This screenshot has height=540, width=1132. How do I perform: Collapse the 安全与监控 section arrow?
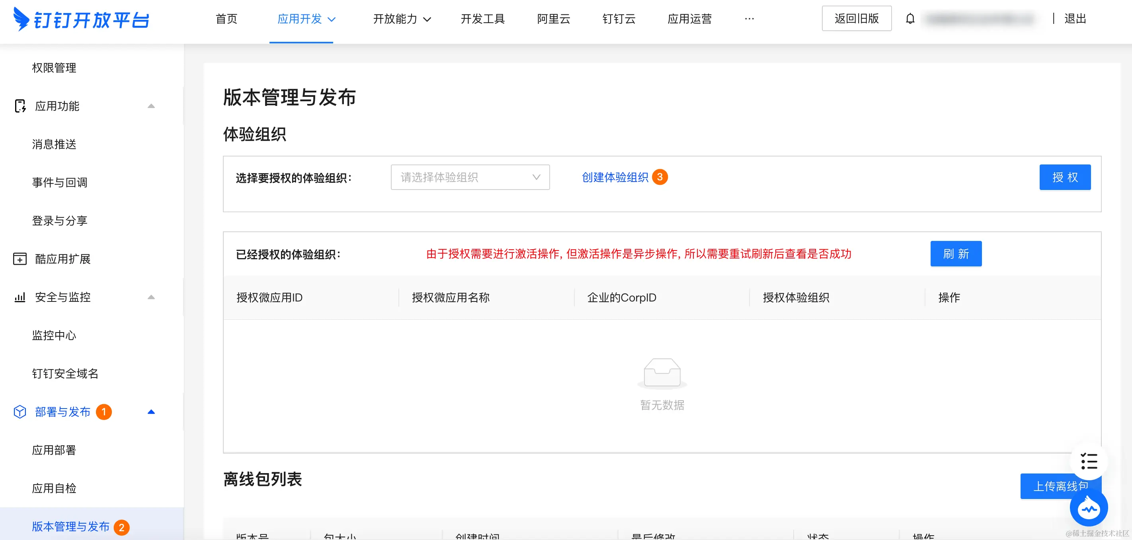(151, 297)
